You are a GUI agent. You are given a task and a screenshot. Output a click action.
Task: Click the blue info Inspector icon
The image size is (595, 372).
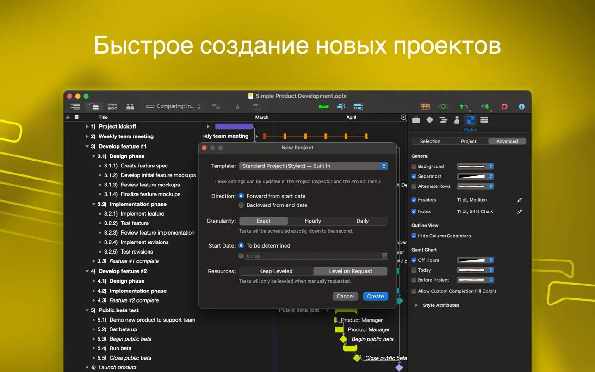[x=521, y=106]
